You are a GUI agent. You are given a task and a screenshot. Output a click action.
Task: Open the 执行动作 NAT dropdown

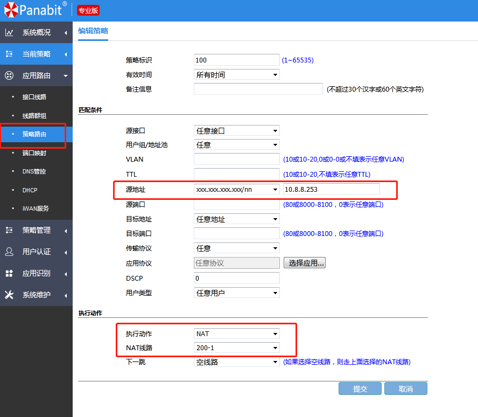tap(236, 334)
